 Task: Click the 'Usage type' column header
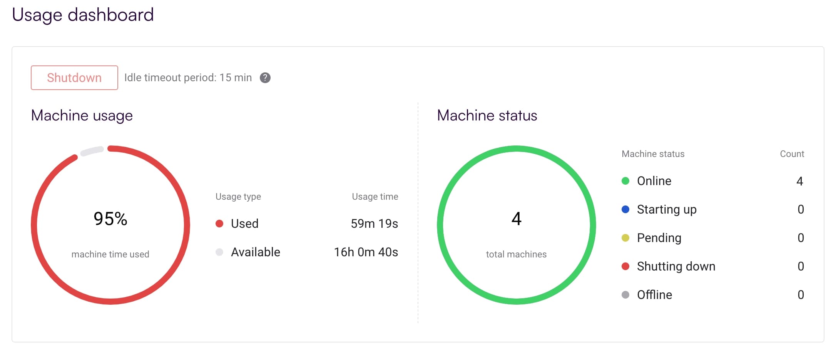tap(238, 197)
